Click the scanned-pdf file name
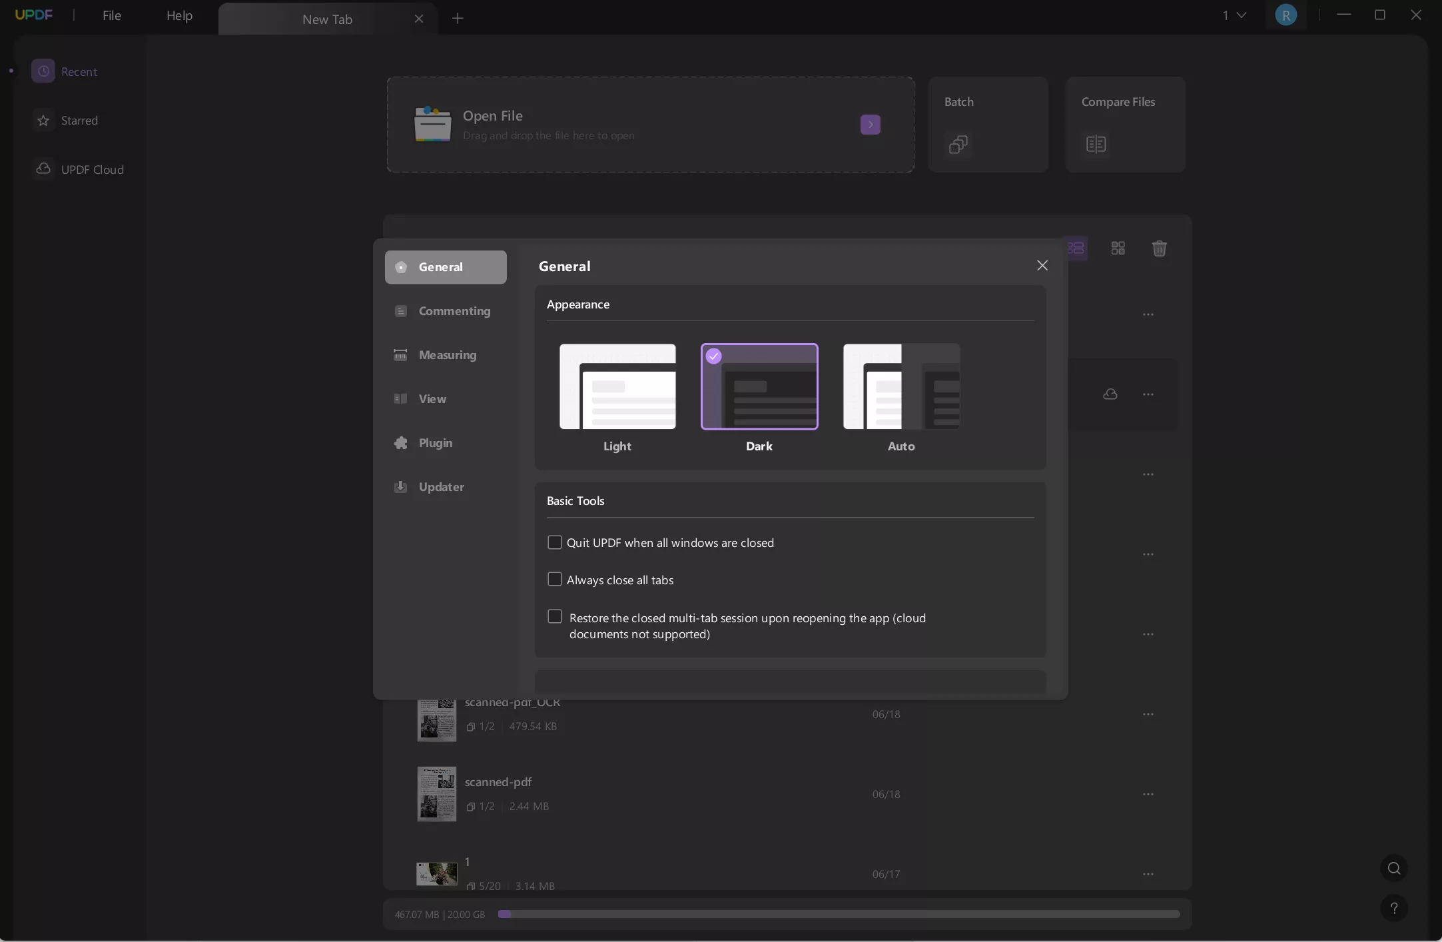 click(x=498, y=782)
